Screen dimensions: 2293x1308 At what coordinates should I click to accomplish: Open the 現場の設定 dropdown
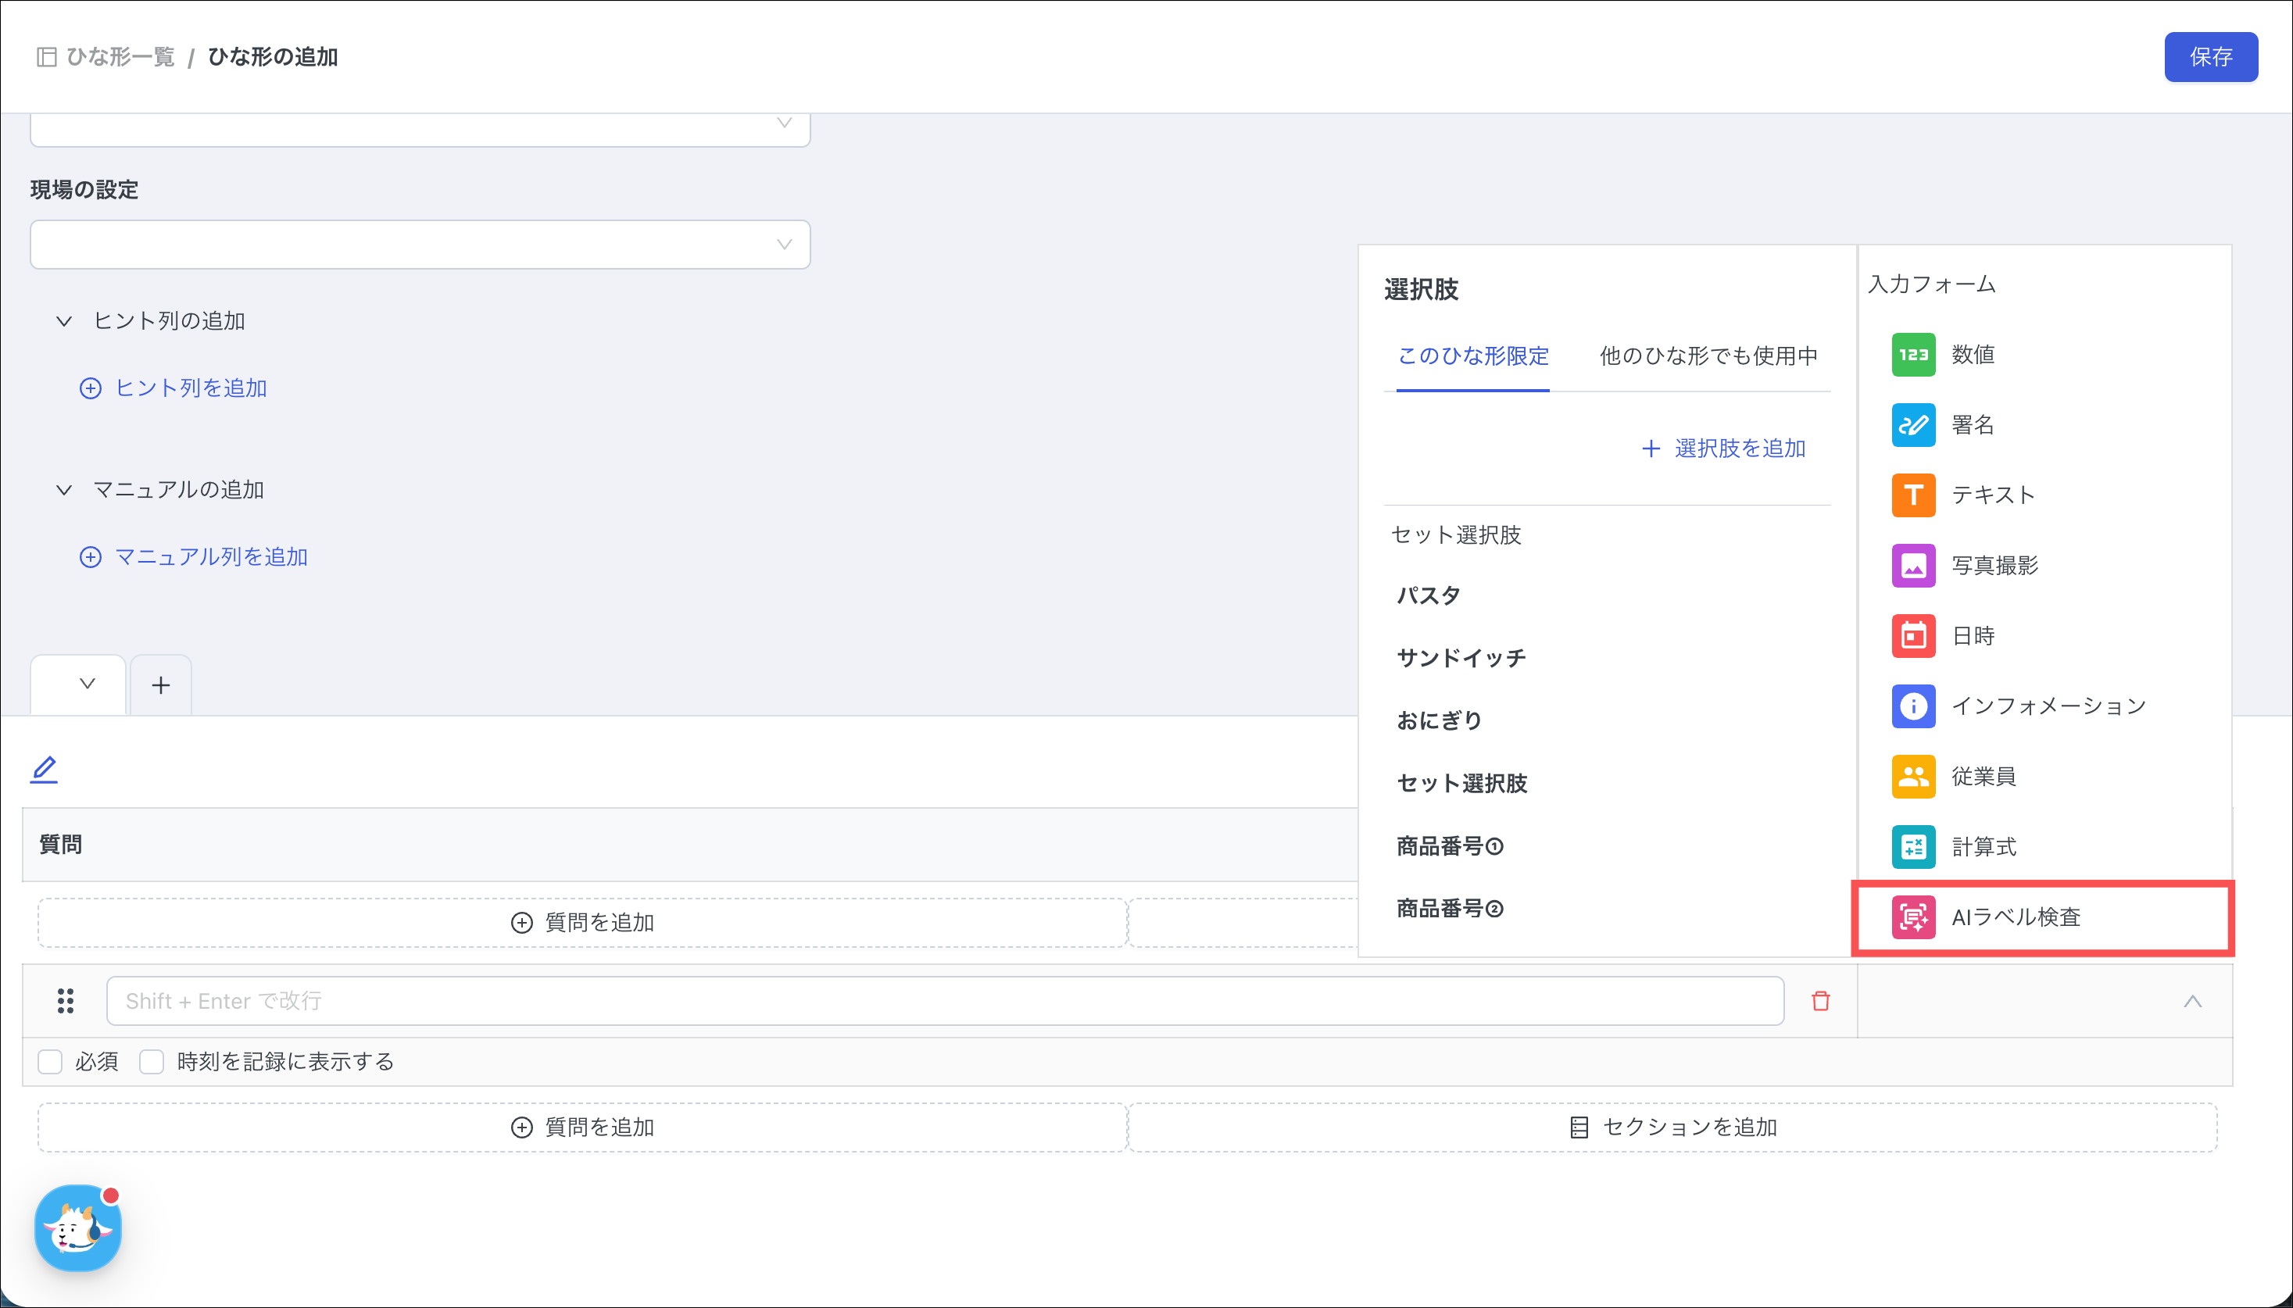[x=420, y=245]
